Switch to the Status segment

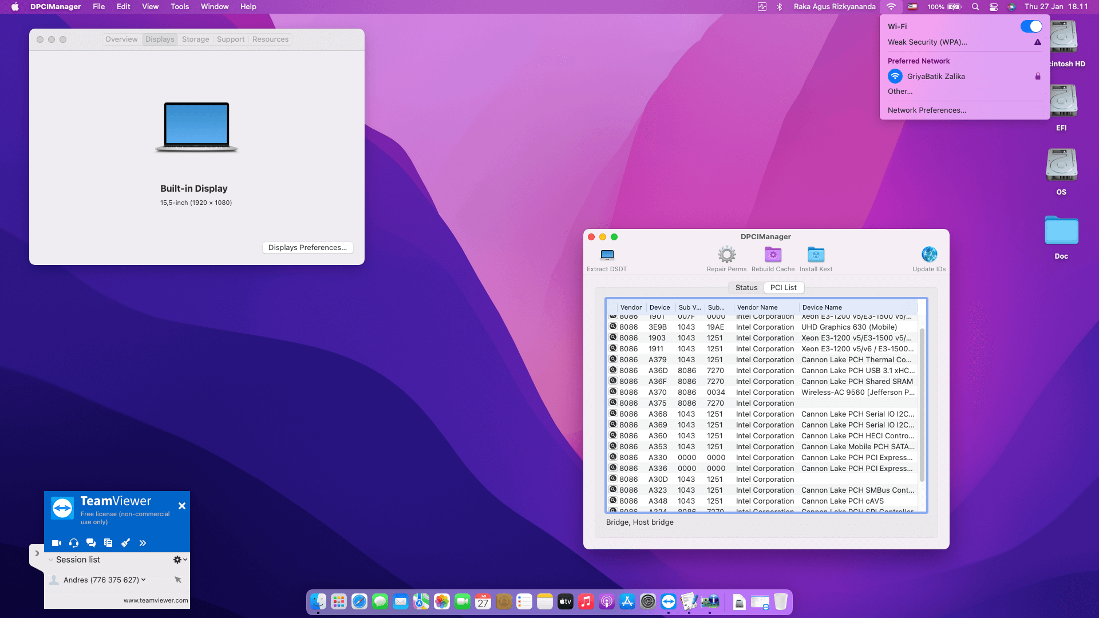[746, 288]
